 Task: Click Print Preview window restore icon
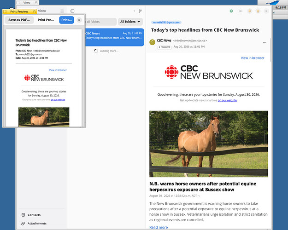pyautogui.click(x=34, y=11)
